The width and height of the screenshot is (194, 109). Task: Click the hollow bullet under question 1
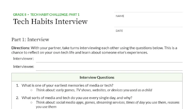[x=31, y=90]
